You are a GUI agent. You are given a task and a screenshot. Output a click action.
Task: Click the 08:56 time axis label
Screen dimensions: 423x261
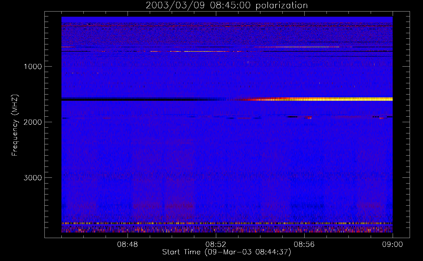point(304,245)
